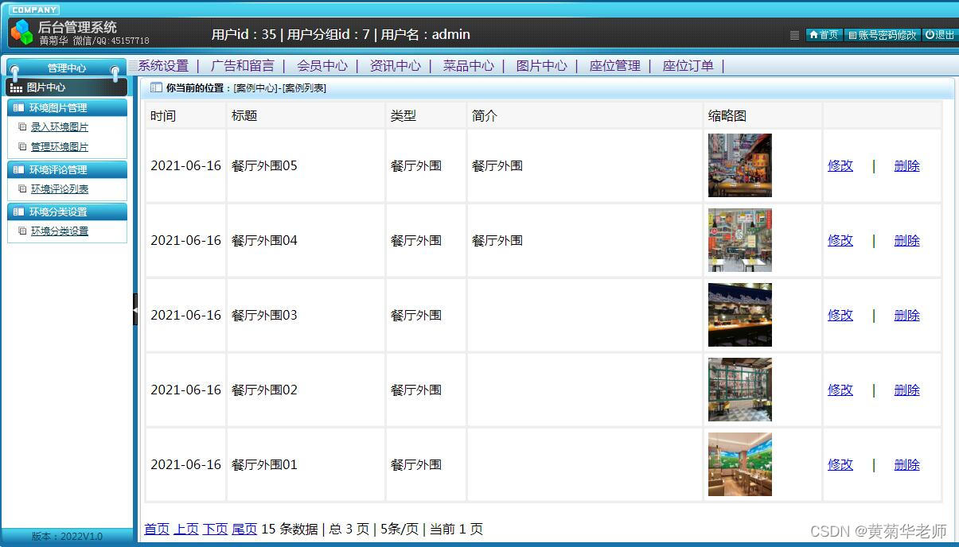Click 删除 for 餐厅外围01
This screenshot has width=959, height=547.
tap(906, 464)
